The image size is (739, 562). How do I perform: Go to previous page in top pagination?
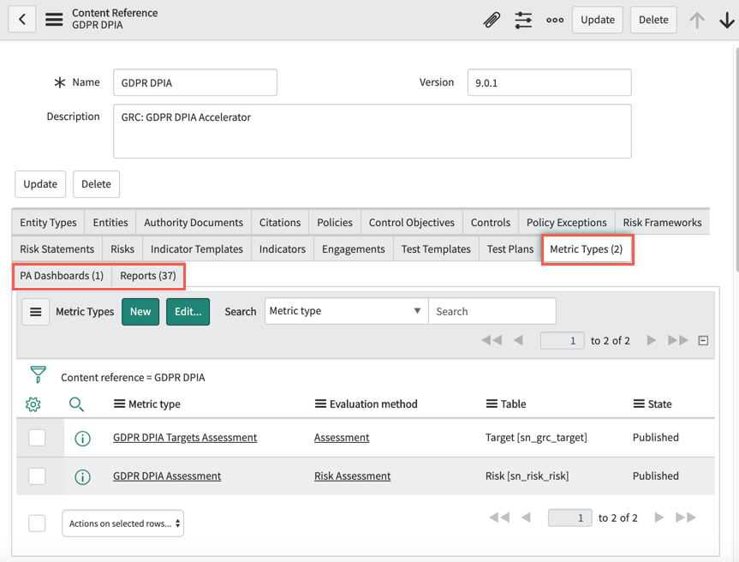[x=518, y=340]
